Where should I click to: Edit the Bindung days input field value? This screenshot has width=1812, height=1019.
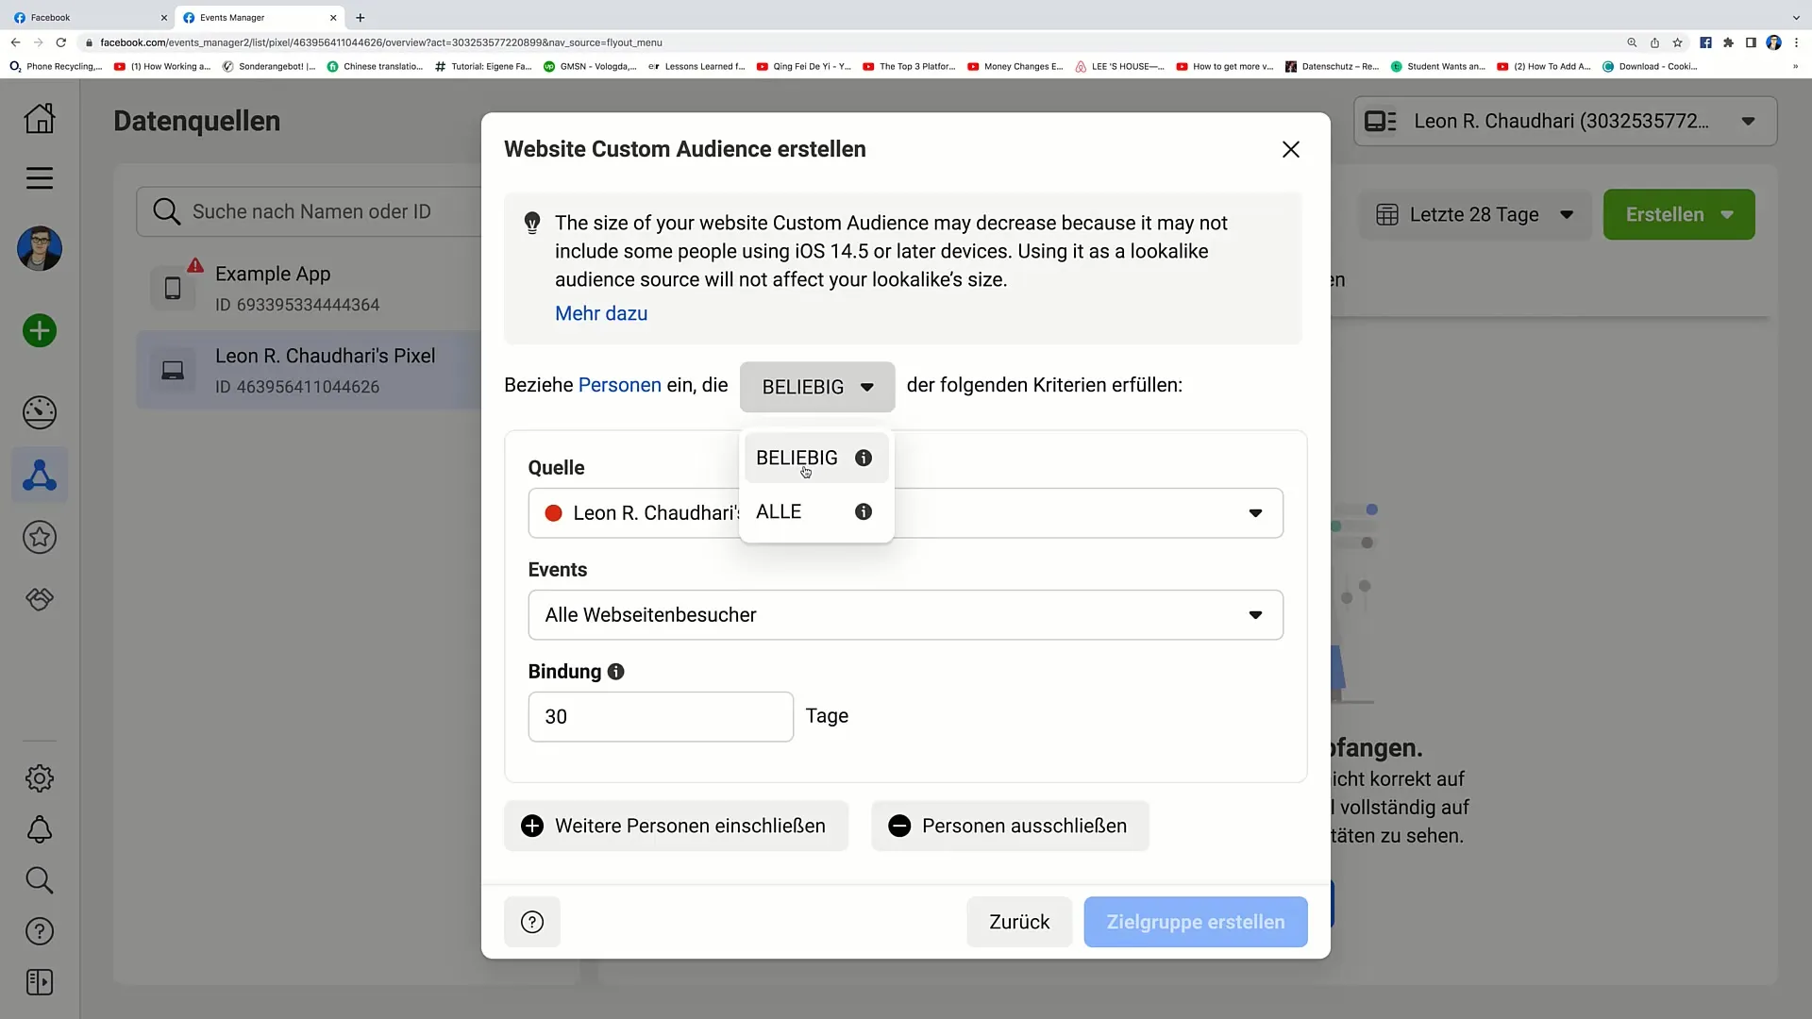click(660, 715)
